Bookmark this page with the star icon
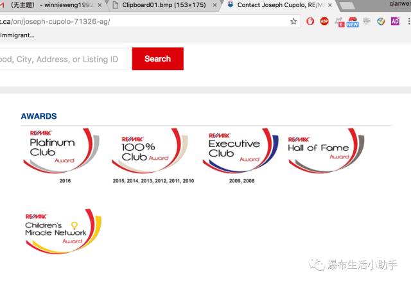Screen dimensions: 411x283 pyautogui.click(x=293, y=21)
